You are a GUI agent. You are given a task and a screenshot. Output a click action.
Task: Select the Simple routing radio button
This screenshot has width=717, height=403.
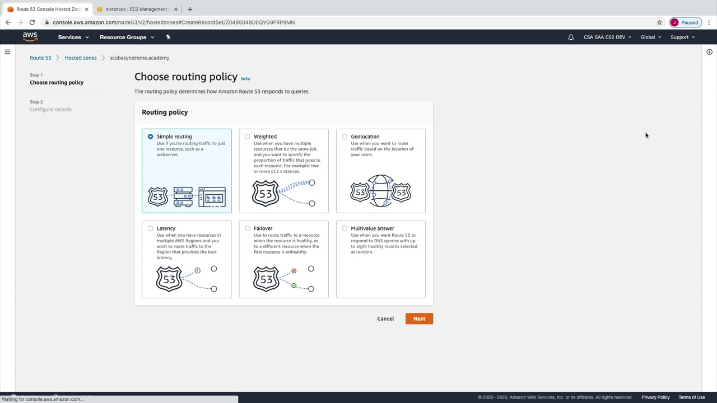[150, 137]
